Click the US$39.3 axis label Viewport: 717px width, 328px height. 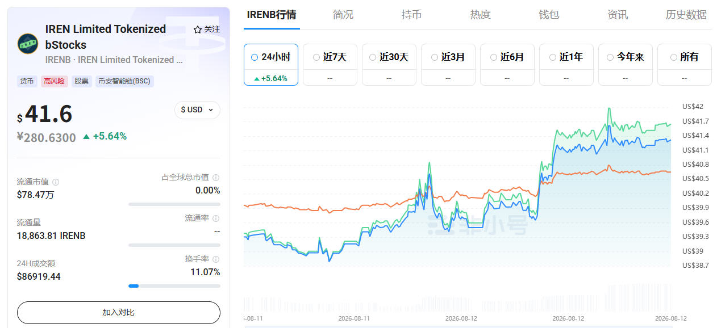[x=695, y=236]
